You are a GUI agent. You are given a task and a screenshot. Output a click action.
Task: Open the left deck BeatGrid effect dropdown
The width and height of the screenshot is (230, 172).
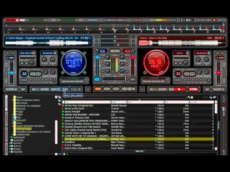(x=55, y=53)
